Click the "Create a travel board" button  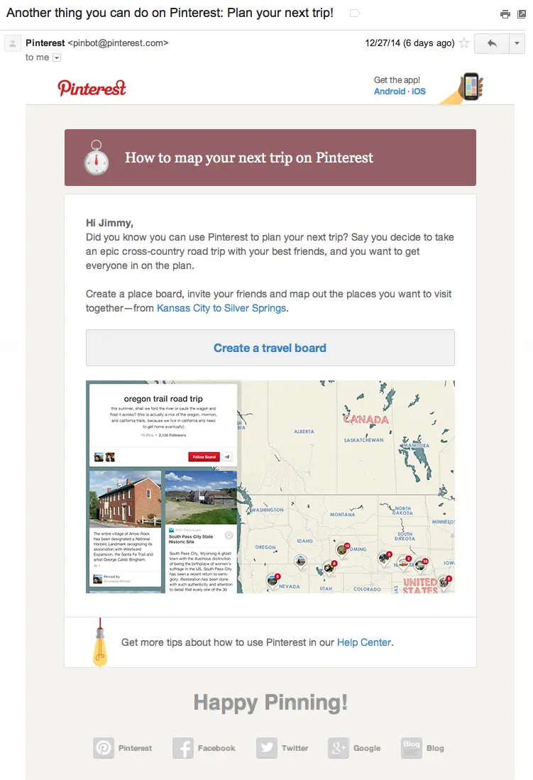point(270,348)
